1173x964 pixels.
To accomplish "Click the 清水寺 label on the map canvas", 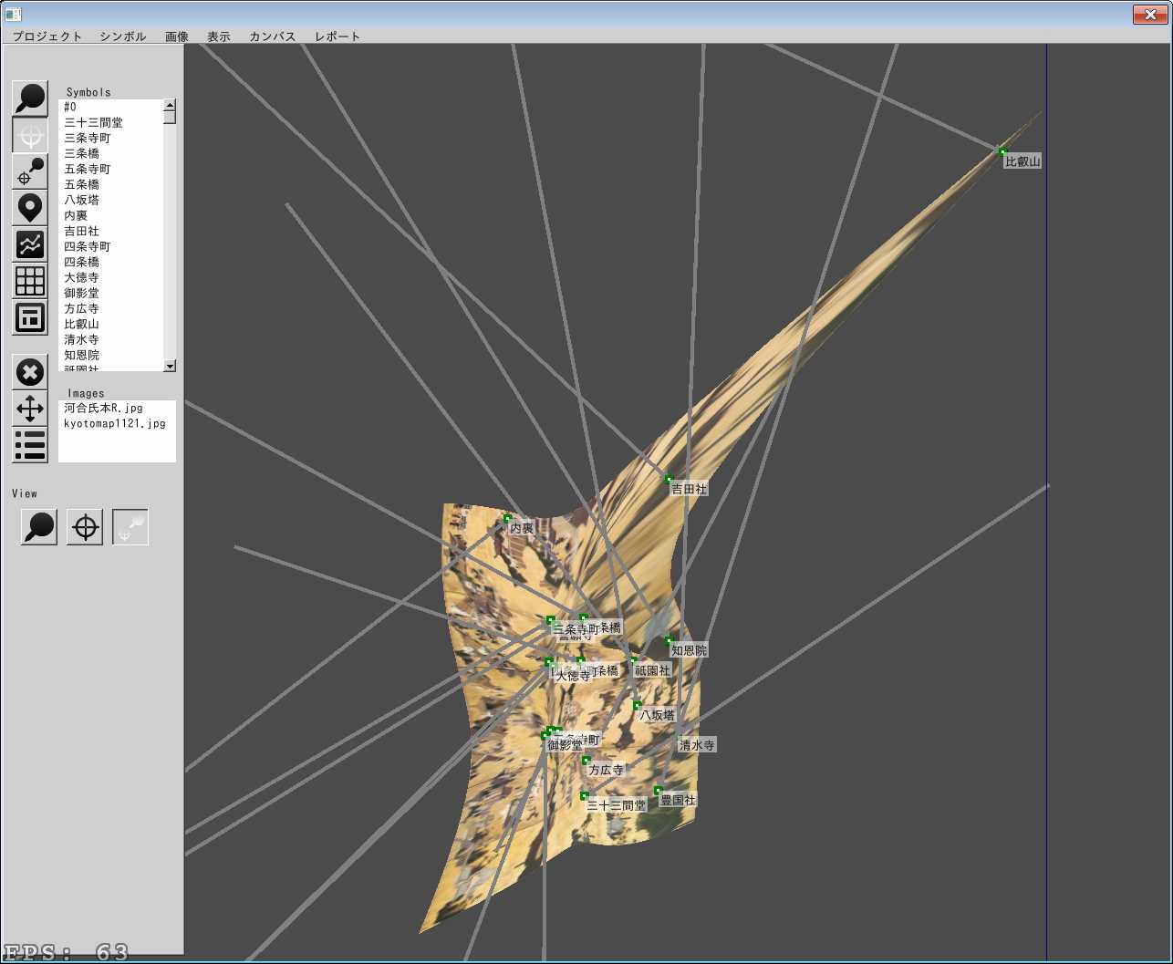I will tap(697, 745).
